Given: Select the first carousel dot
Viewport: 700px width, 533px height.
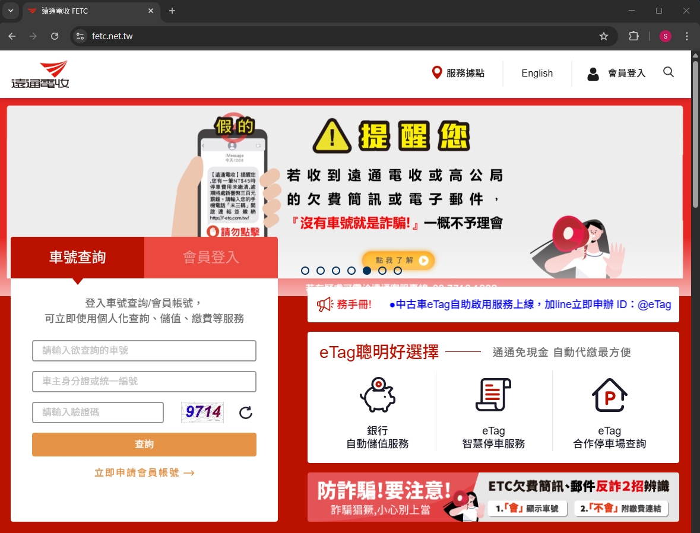Looking at the screenshot, I should click(305, 271).
